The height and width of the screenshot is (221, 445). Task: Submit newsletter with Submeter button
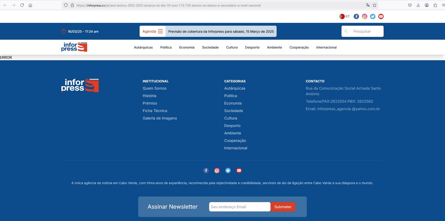[x=283, y=207]
